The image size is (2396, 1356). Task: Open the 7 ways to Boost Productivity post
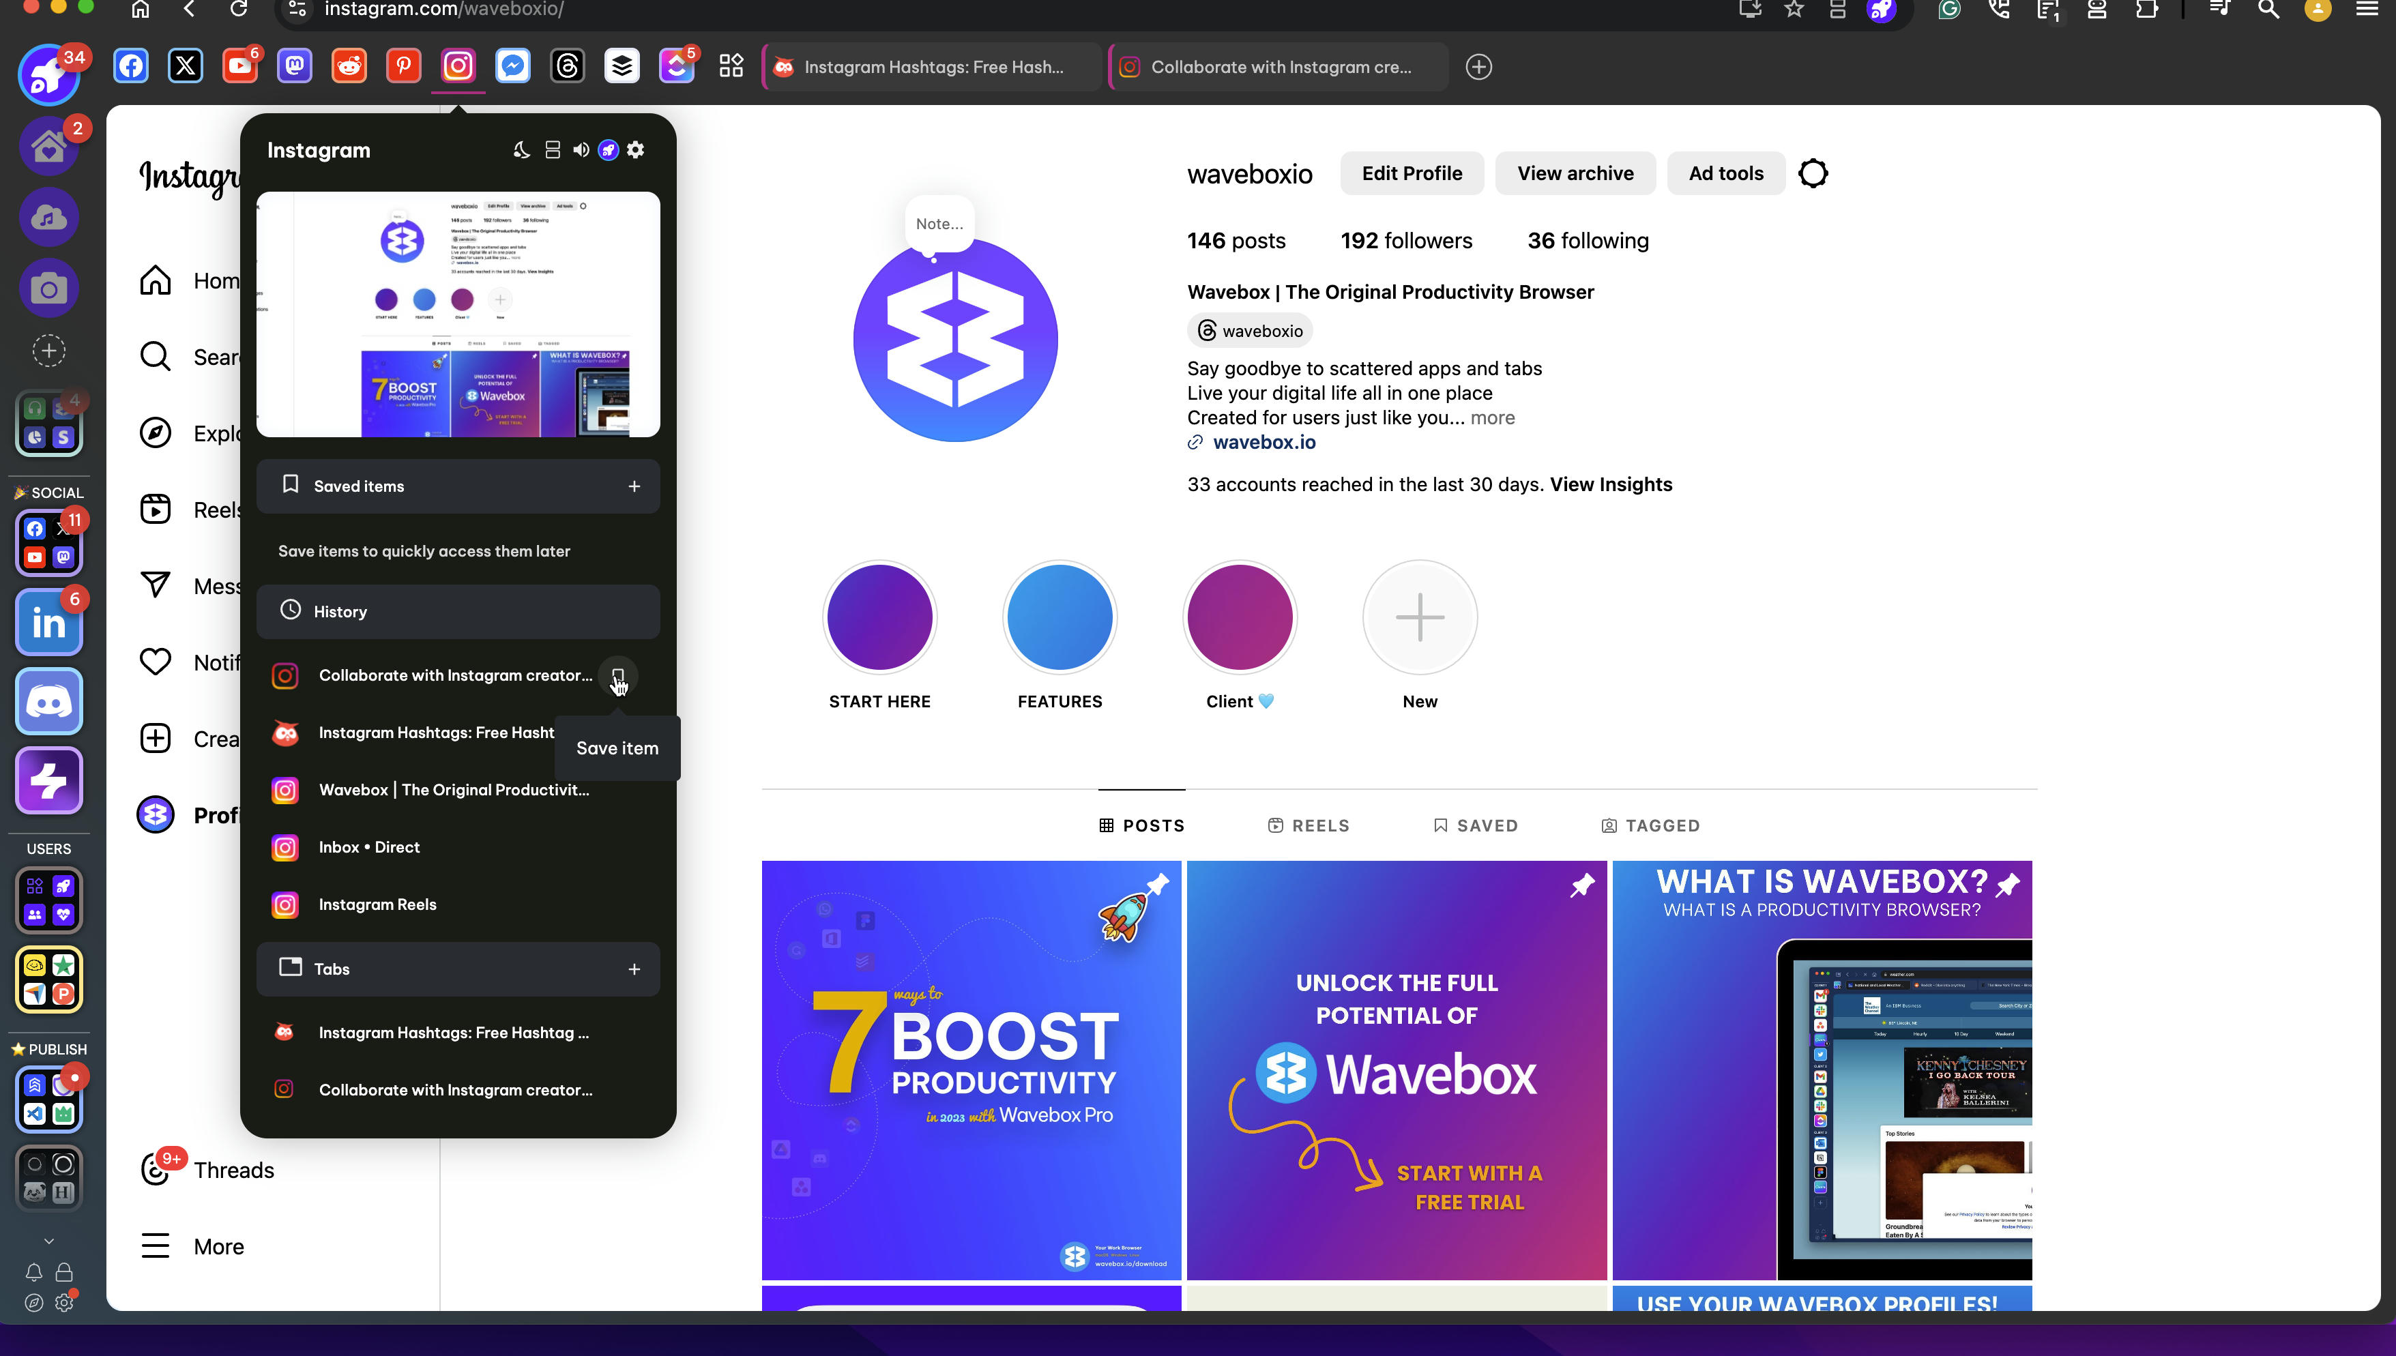pyautogui.click(x=971, y=1070)
